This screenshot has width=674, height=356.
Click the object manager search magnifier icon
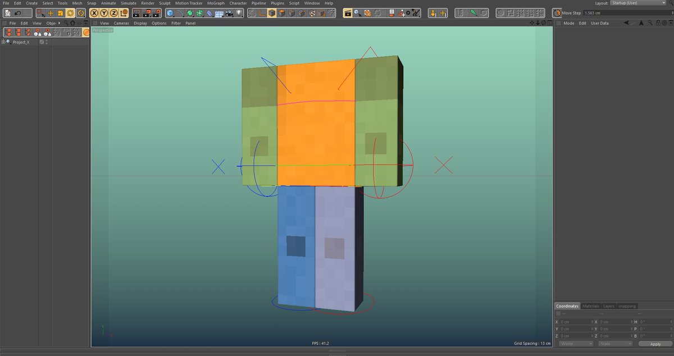click(66, 23)
